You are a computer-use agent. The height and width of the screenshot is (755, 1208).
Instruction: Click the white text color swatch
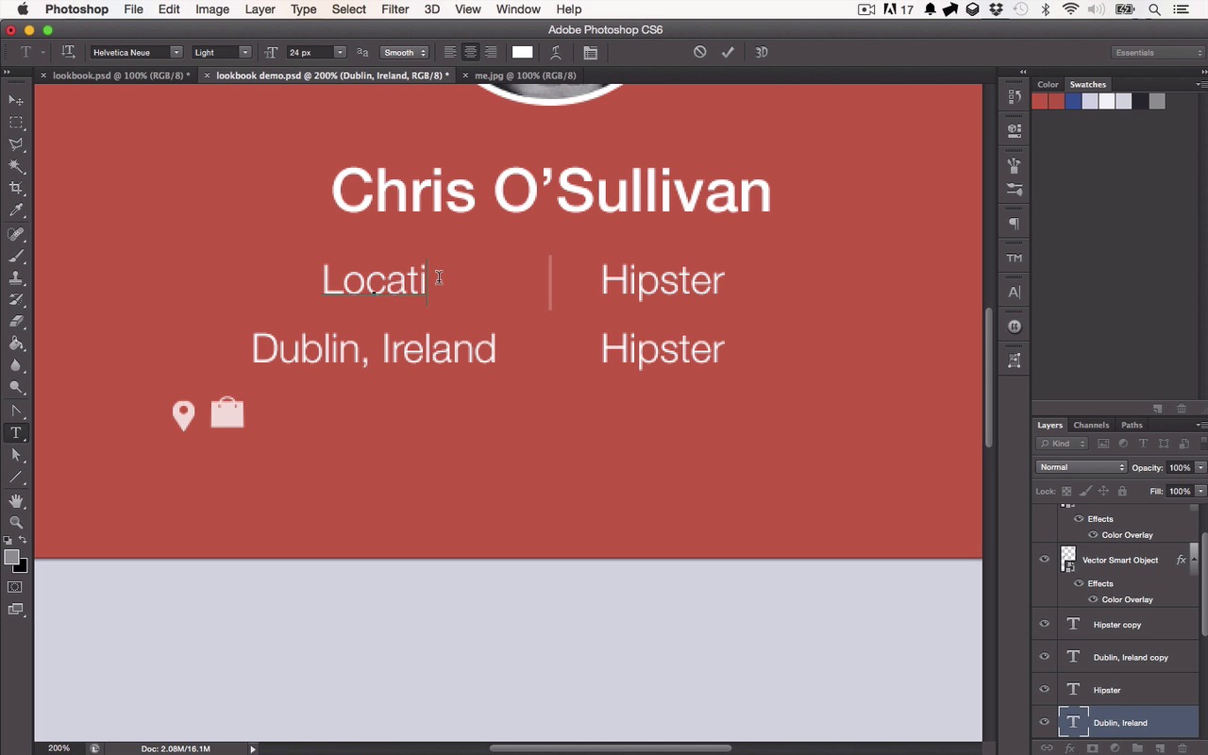pos(522,52)
